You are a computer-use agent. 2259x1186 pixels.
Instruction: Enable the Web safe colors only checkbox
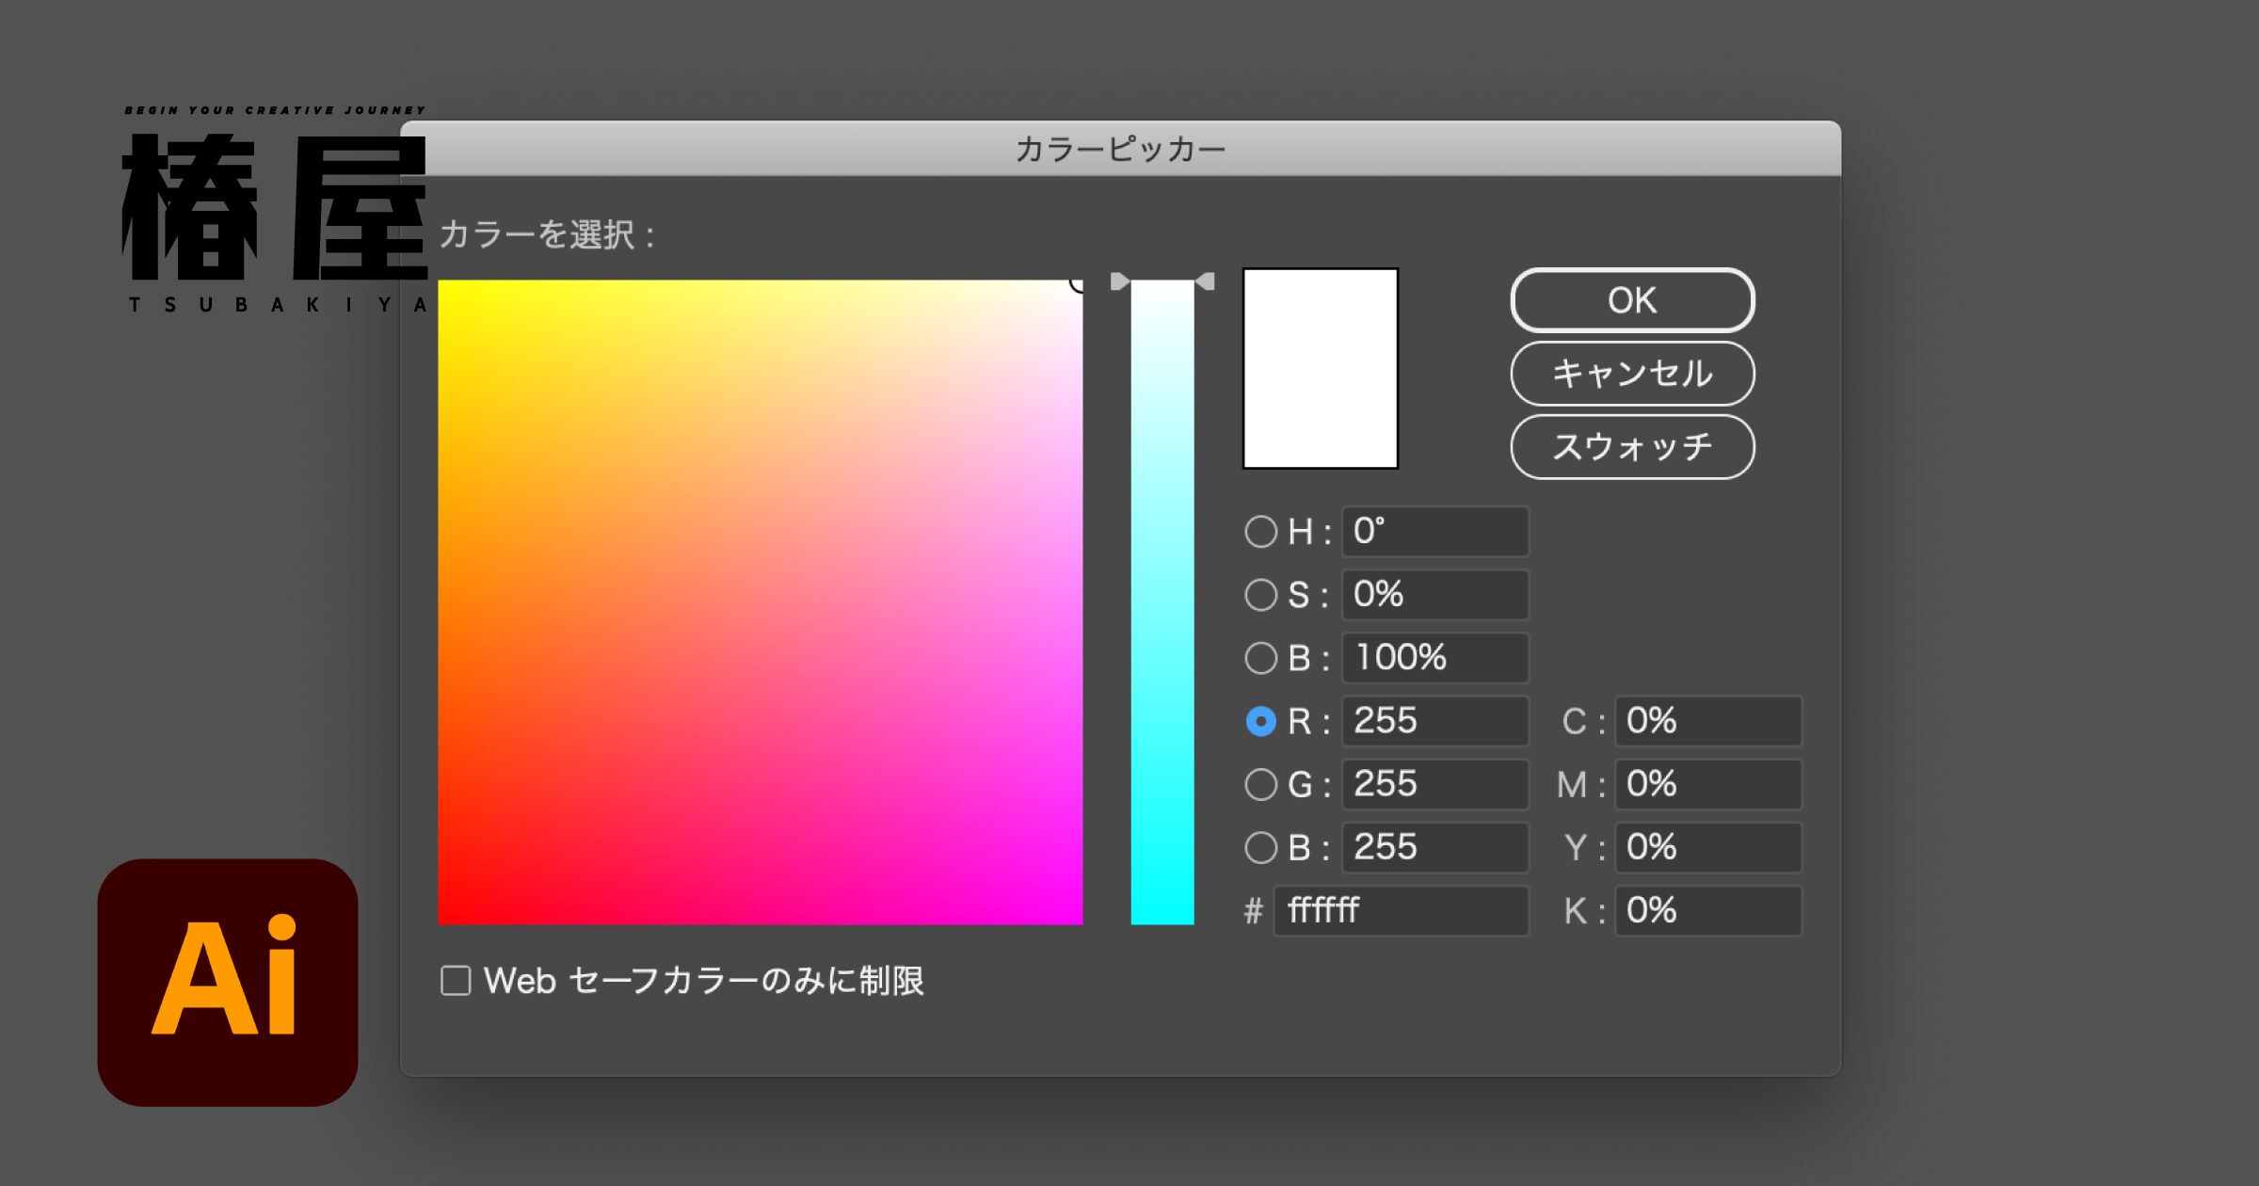click(x=457, y=981)
